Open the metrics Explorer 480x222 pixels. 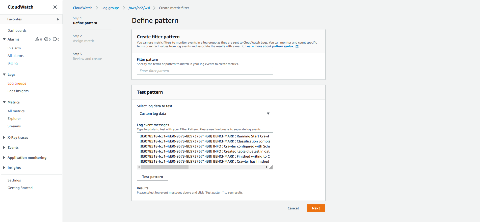(x=14, y=119)
